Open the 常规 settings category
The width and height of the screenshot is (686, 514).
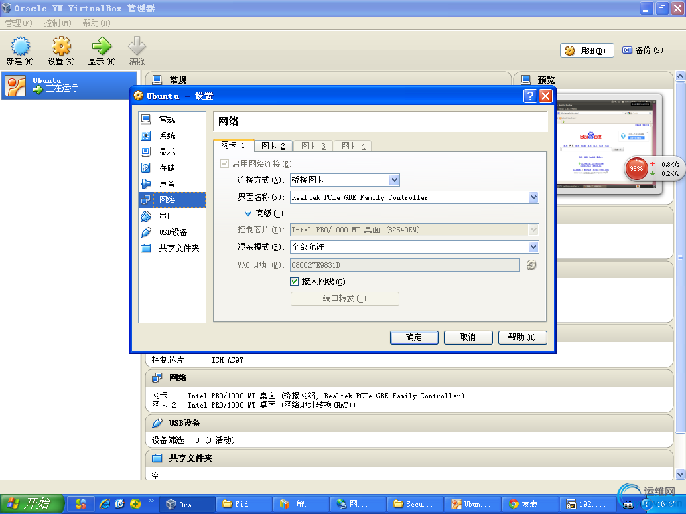pyautogui.click(x=172, y=119)
